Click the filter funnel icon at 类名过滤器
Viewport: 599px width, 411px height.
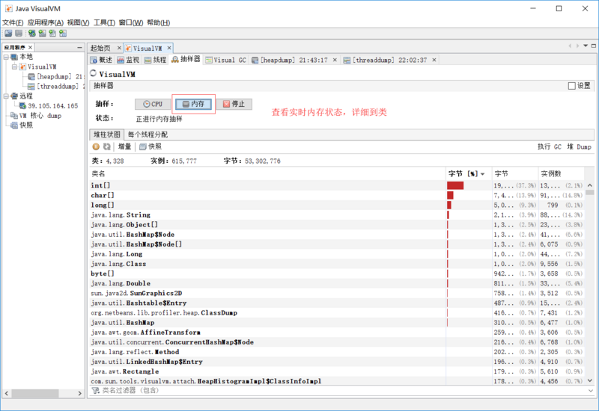[x=96, y=390]
